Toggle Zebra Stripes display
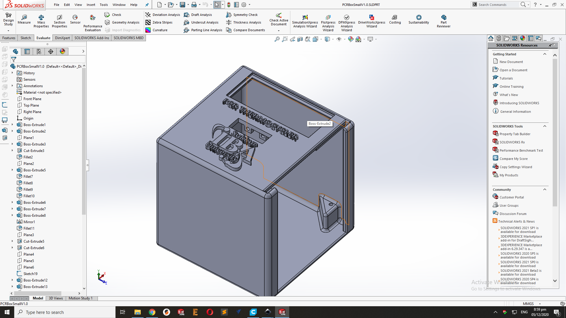Screen dimensions: 566x318 [159, 22]
